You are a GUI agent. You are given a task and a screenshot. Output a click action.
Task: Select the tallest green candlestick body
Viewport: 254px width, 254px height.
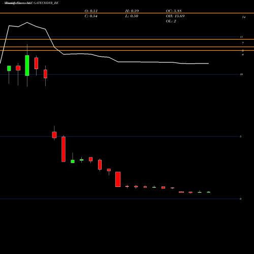click(27, 66)
